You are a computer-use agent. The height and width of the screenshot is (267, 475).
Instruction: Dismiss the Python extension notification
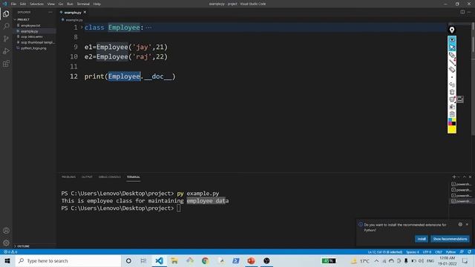(467, 224)
